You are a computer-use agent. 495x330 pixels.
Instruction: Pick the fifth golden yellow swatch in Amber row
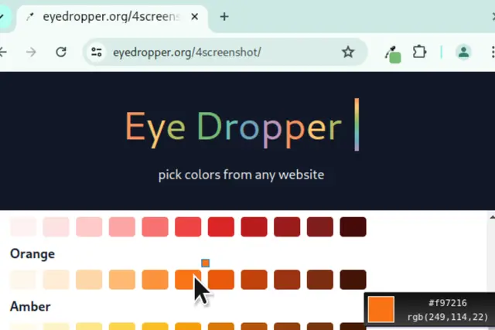(155, 326)
